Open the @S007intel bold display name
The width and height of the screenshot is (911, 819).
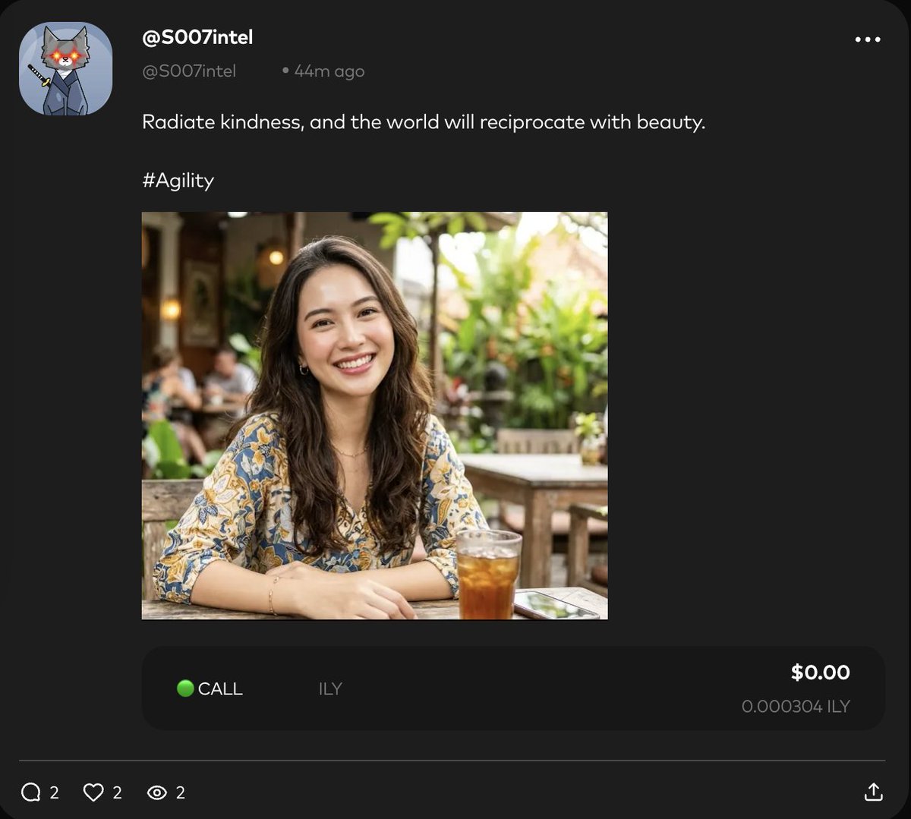tap(197, 37)
